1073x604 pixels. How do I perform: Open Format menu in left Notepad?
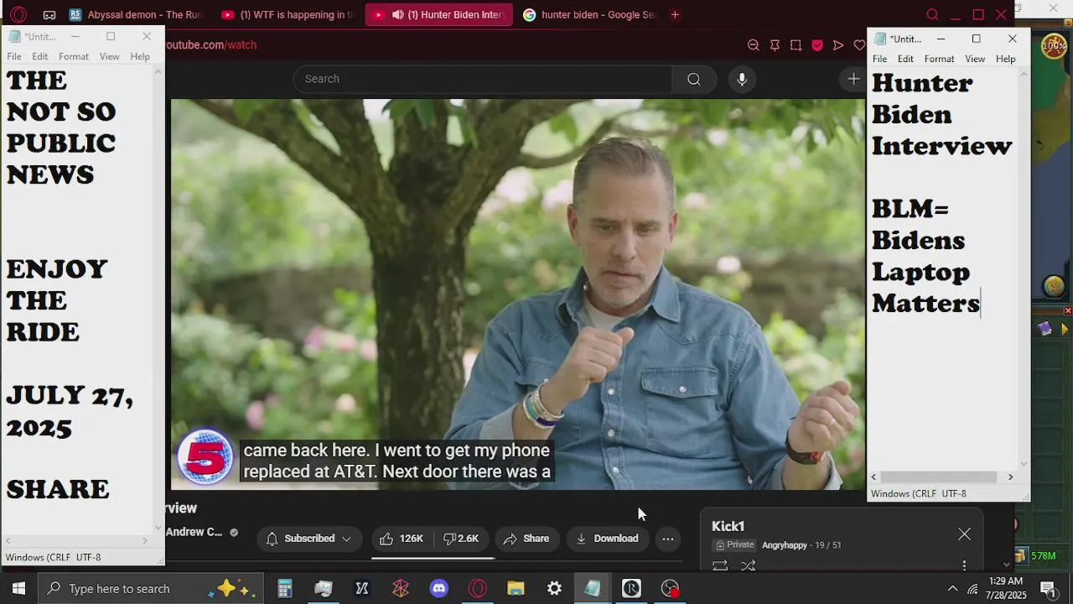tap(74, 56)
